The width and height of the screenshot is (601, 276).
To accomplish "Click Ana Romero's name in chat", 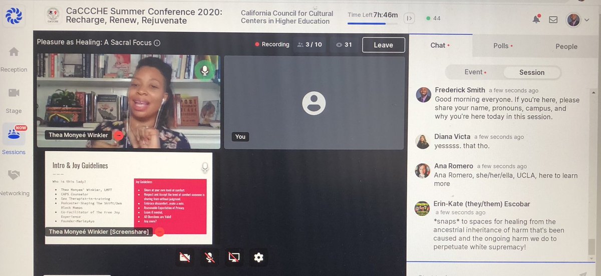I will pyautogui.click(x=454, y=166).
